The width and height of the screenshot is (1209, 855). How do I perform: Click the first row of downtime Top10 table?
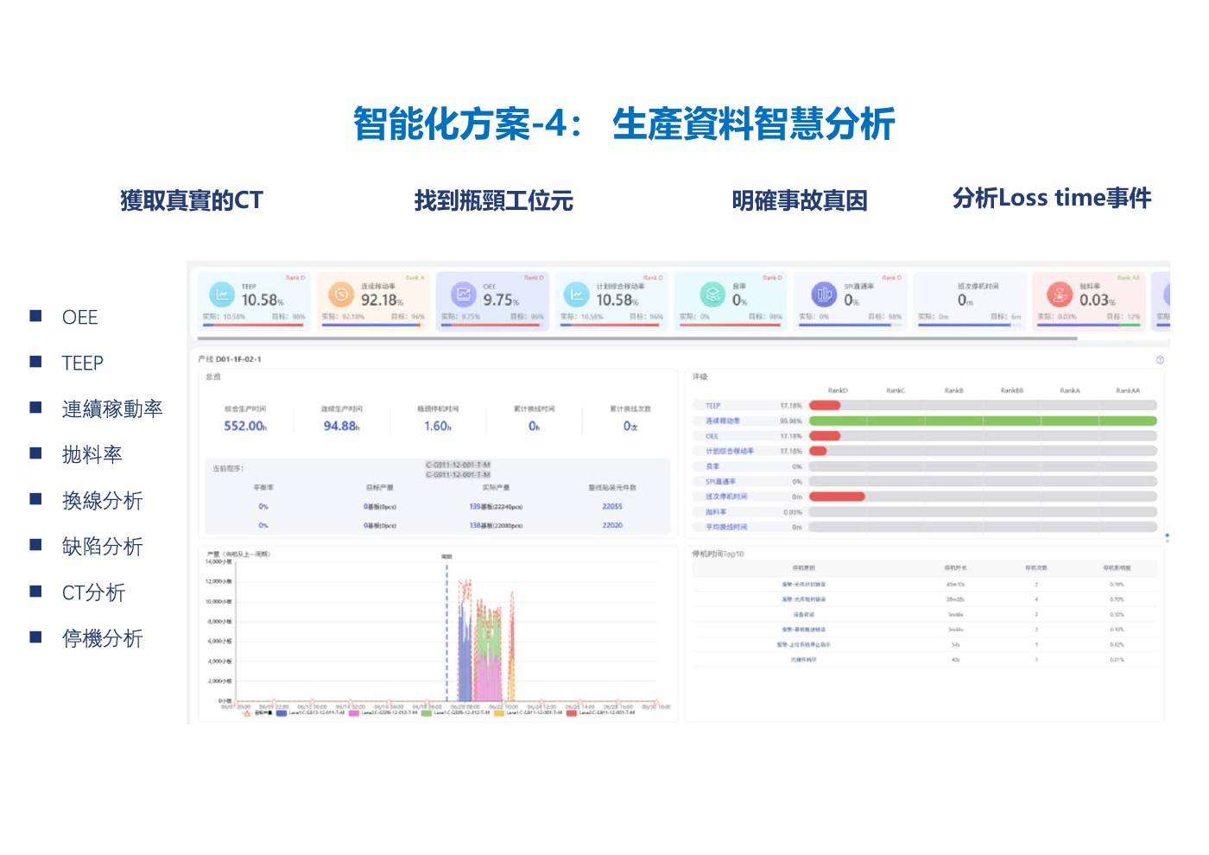pos(925,585)
